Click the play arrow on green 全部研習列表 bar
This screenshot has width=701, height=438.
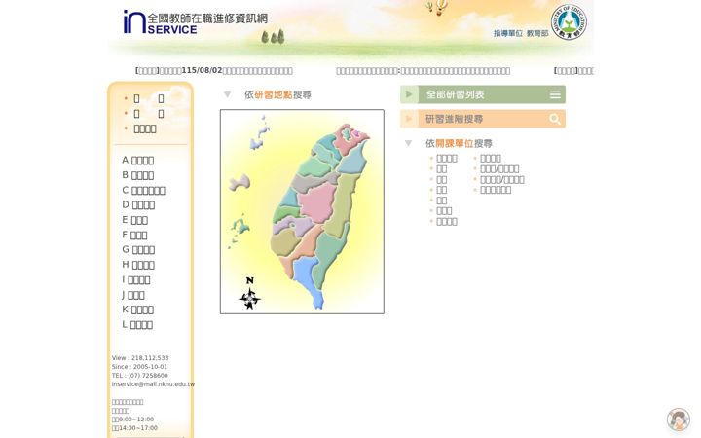[409, 94]
